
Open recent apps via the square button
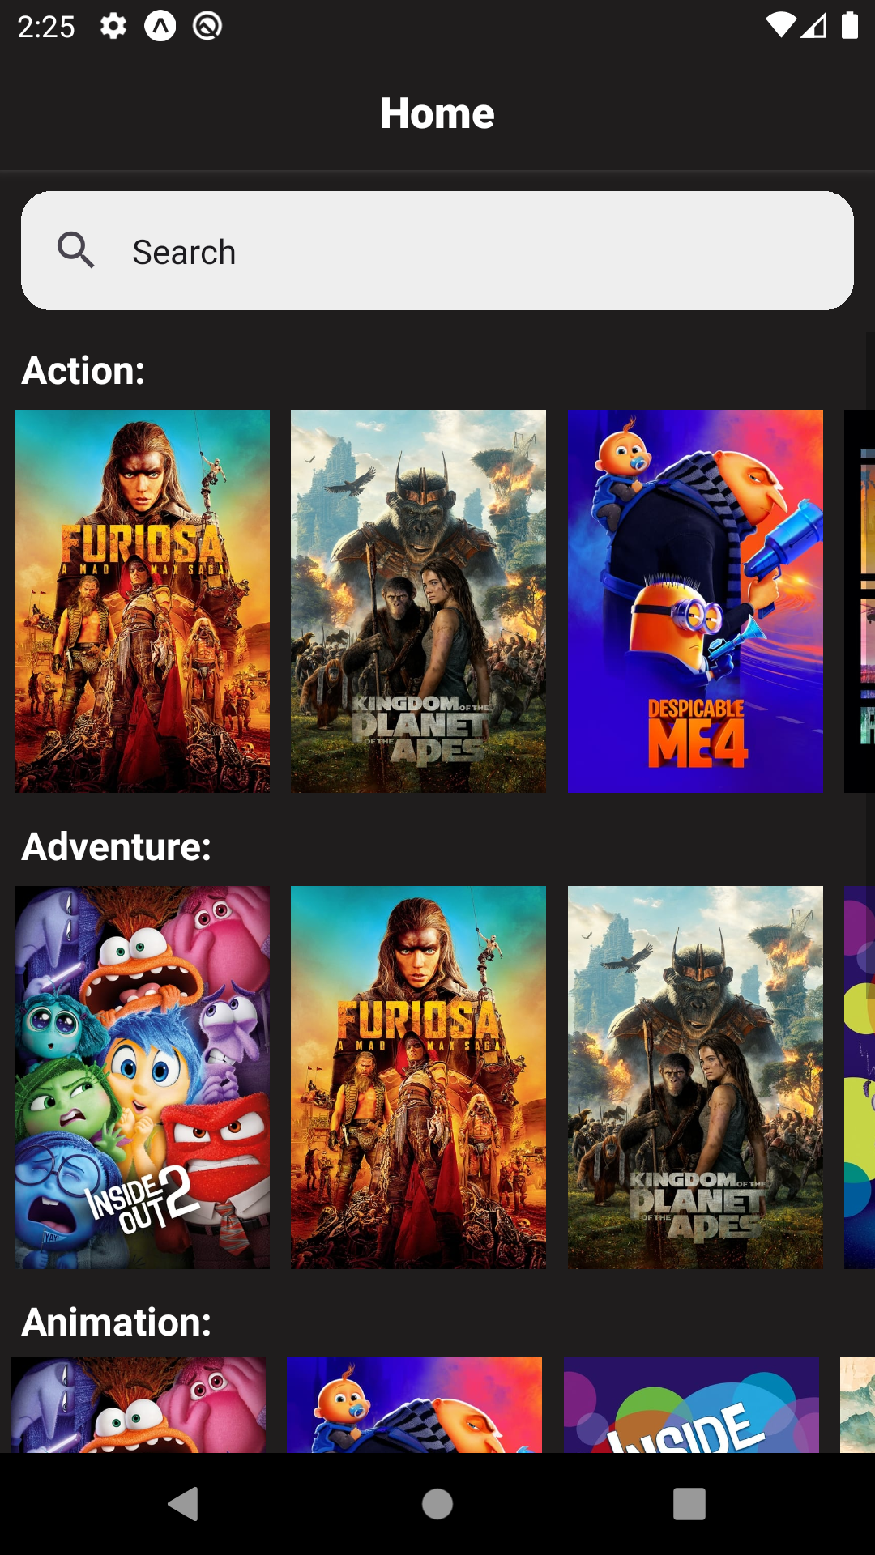[689, 1504]
